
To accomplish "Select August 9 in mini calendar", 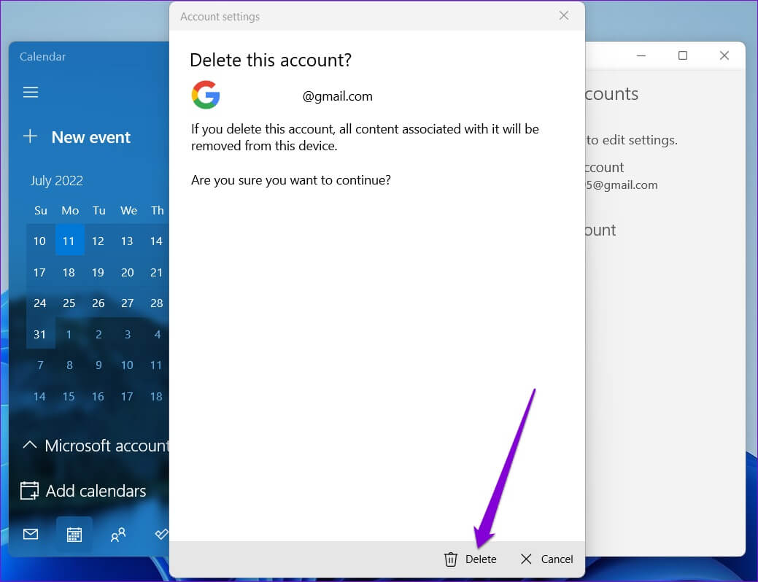I will point(98,365).
